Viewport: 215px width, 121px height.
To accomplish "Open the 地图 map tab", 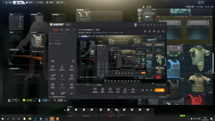I will [x=49, y=2].
